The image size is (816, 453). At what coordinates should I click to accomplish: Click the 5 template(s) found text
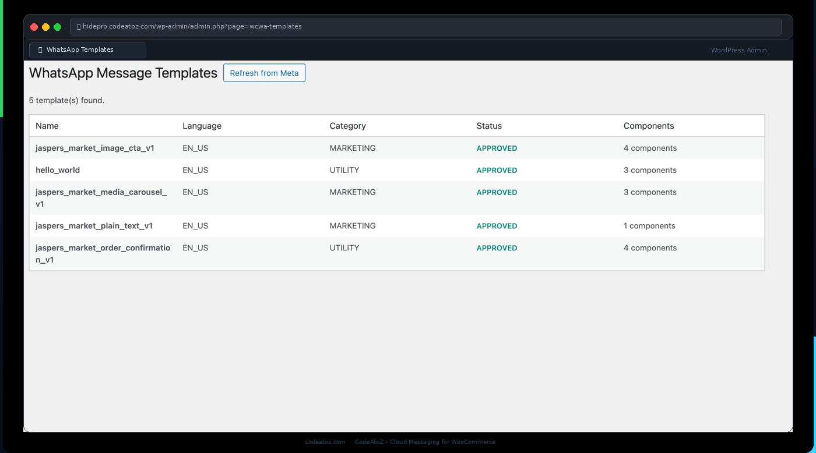coord(66,100)
